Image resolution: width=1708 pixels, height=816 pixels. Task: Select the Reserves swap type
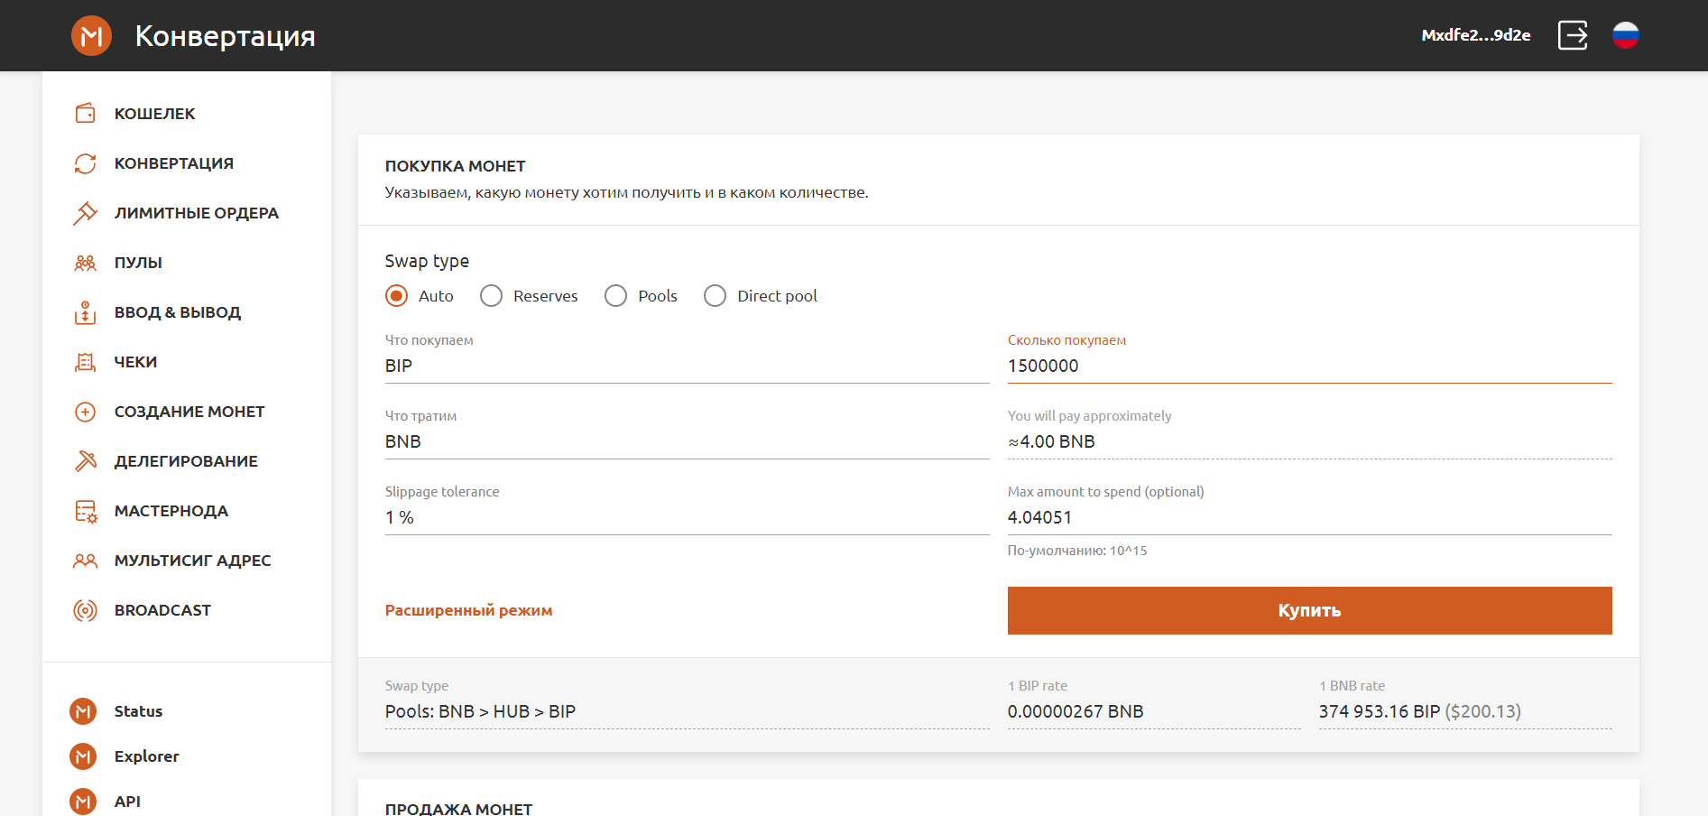tap(492, 296)
